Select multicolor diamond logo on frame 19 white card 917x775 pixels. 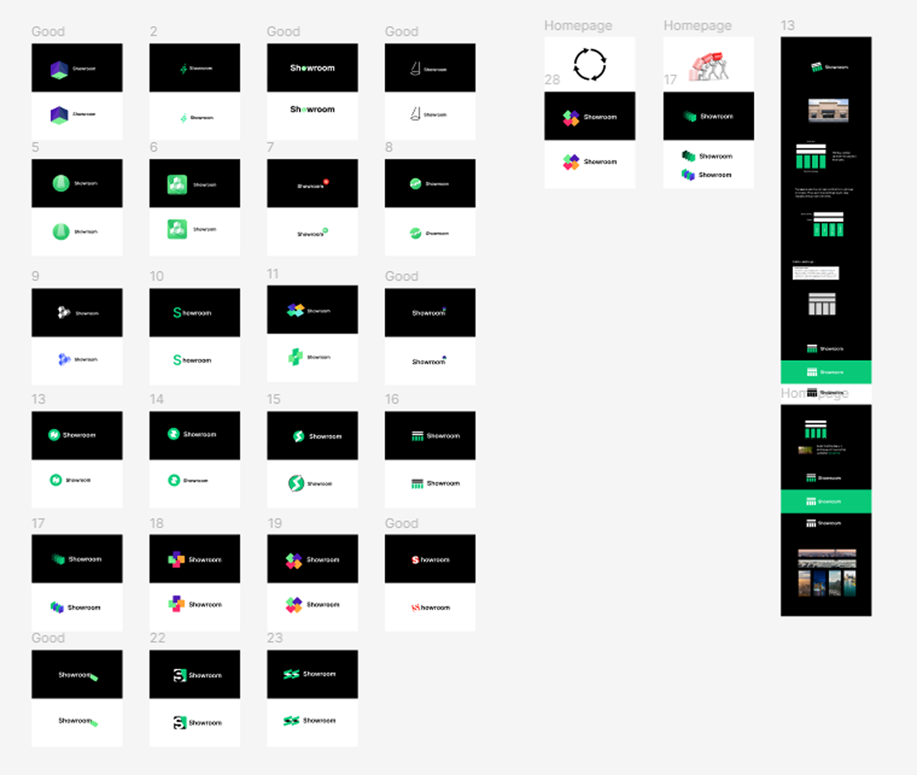pyautogui.click(x=293, y=605)
